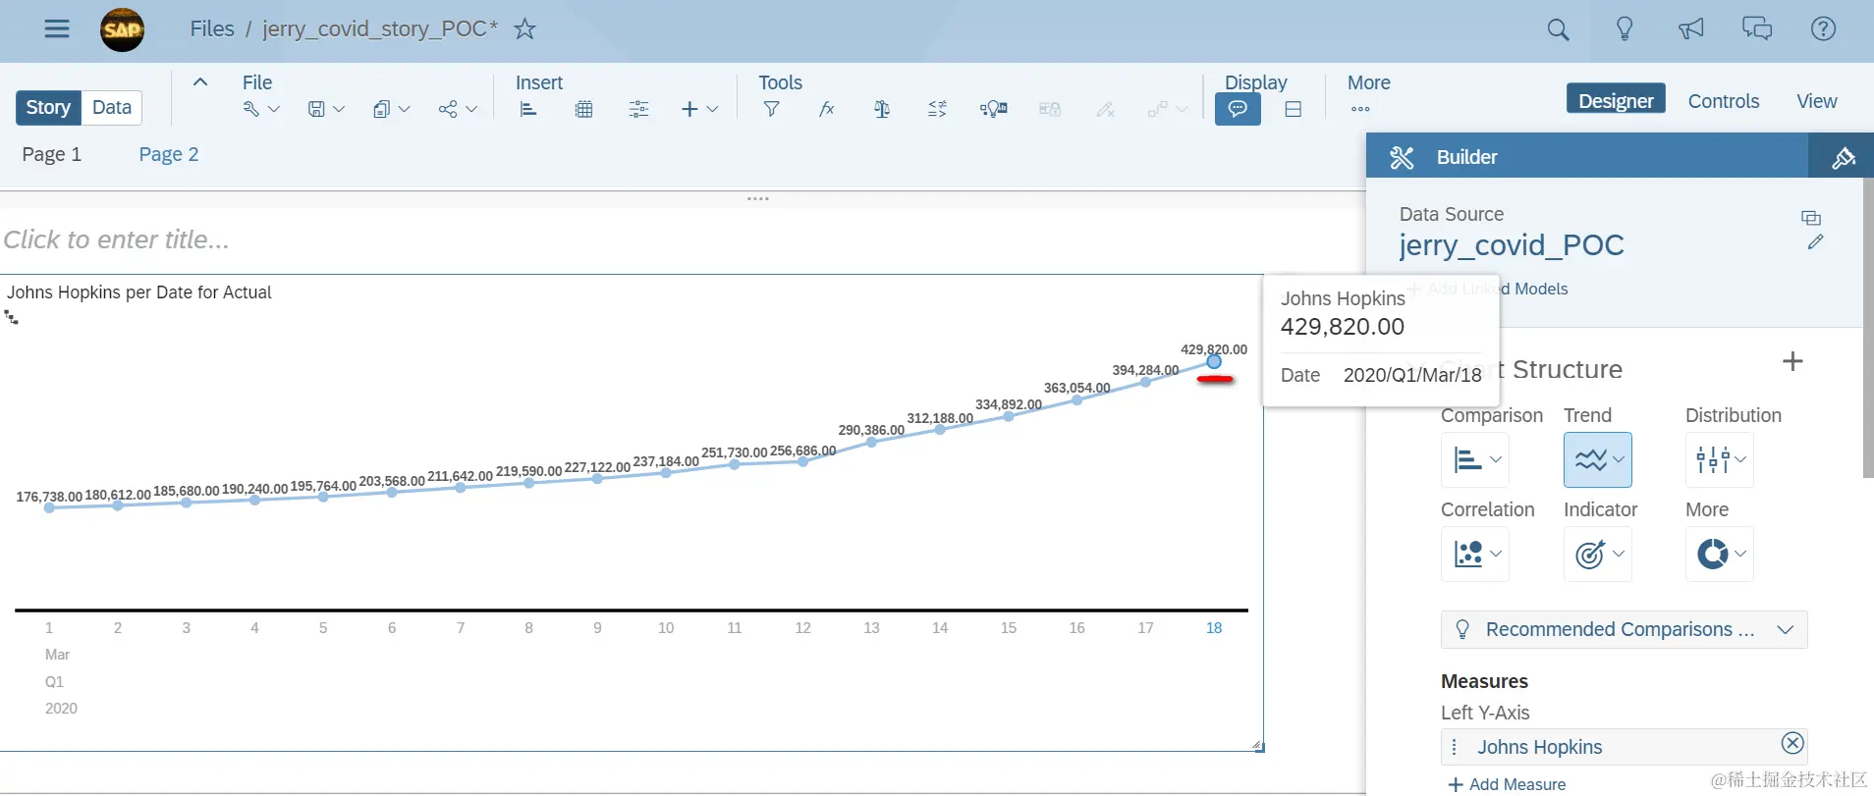
Task: Click the chart hierarchy drill icon
Action: (11, 317)
